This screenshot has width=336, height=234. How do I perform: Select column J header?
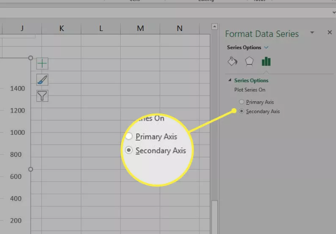click(x=22, y=29)
